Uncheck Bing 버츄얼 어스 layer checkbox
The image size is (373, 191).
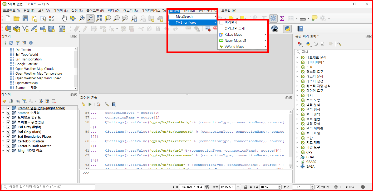pos(8,151)
